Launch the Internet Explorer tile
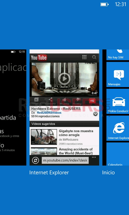 (118, 128)
